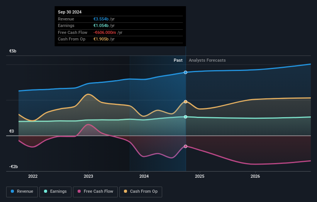Click the 2024 x-axis label
Screen dimensions: 317x202
point(144,176)
